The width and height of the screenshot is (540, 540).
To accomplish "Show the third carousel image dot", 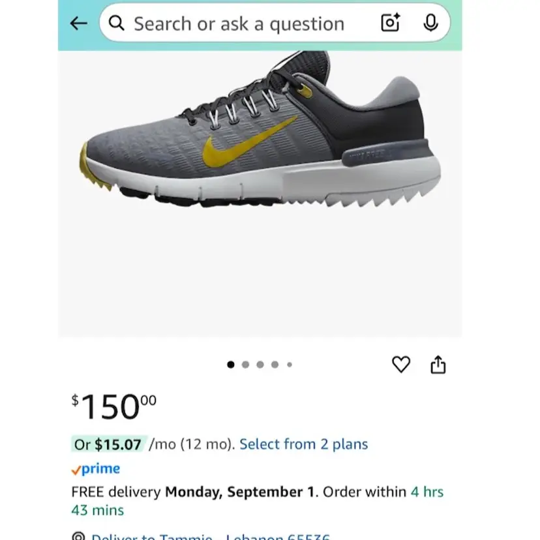I will coord(260,365).
